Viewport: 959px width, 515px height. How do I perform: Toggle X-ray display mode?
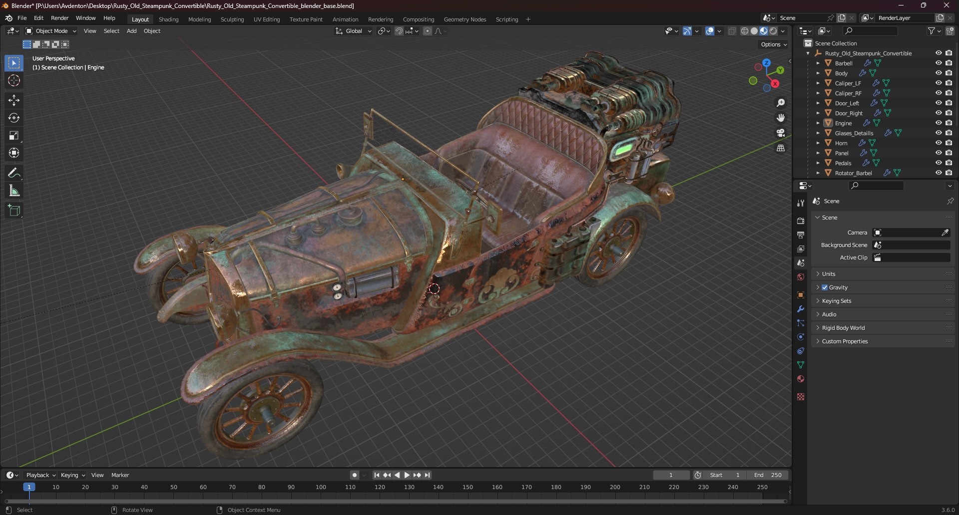point(732,31)
